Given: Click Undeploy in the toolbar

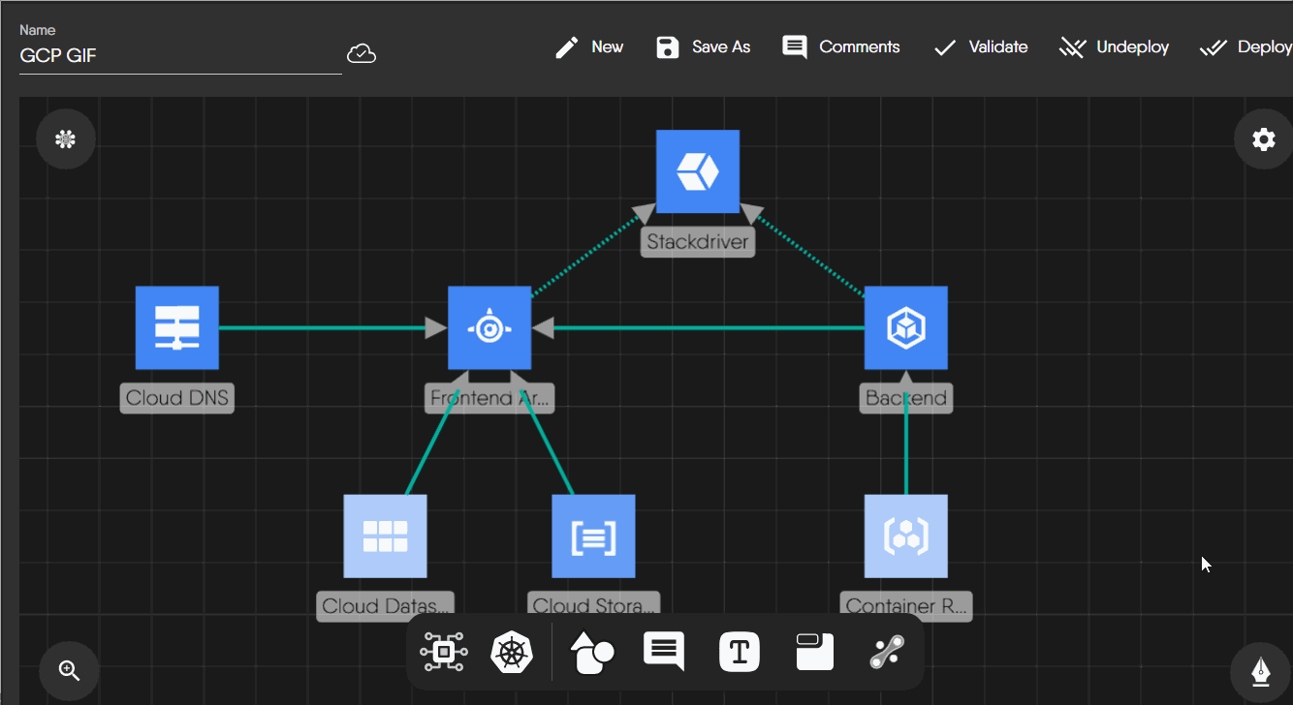Looking at the screenshot, I should [1114, 47].
